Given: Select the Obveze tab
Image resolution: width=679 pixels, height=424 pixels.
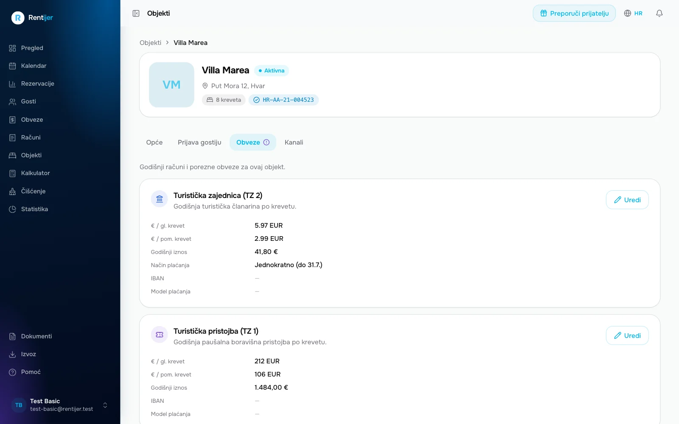Looking at the screenshot, I should [253, 142].
